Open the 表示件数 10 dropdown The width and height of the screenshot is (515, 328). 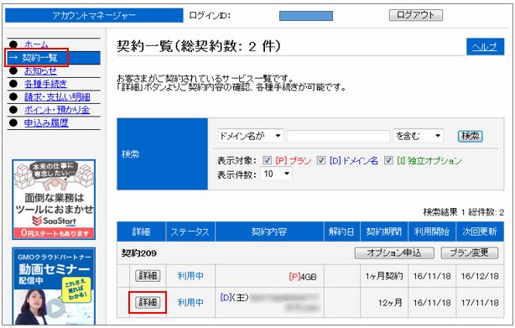[x=276, y=174]
